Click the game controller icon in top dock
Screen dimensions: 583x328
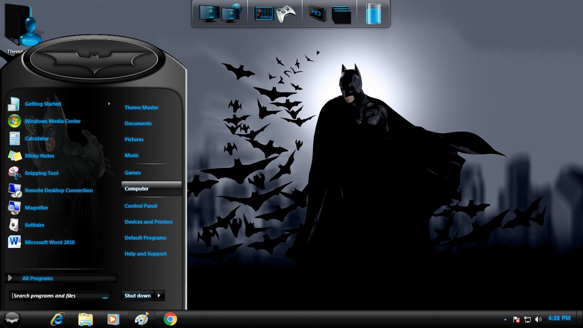tap(286, 14)
